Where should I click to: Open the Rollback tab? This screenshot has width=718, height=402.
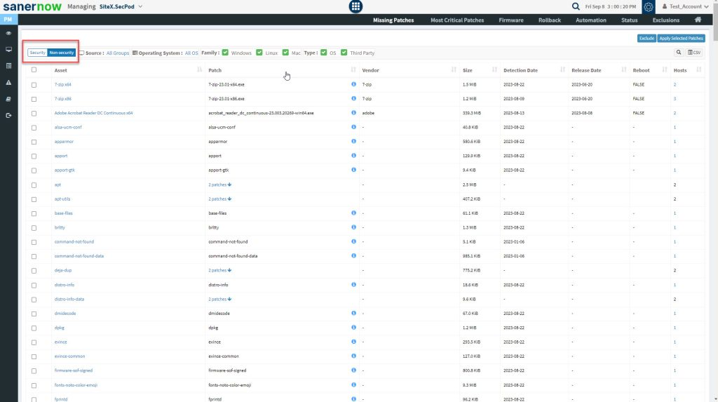click(549, 20)
